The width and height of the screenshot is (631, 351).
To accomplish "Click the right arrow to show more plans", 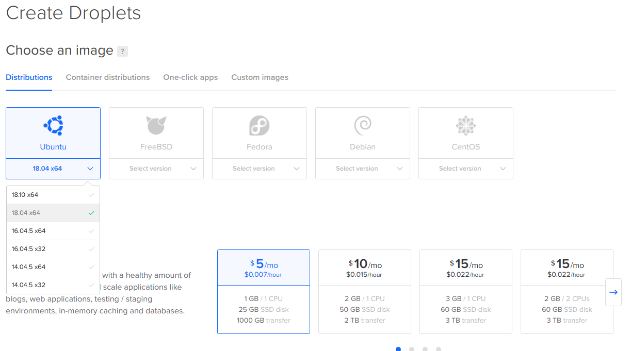I will tap(613, 292).
